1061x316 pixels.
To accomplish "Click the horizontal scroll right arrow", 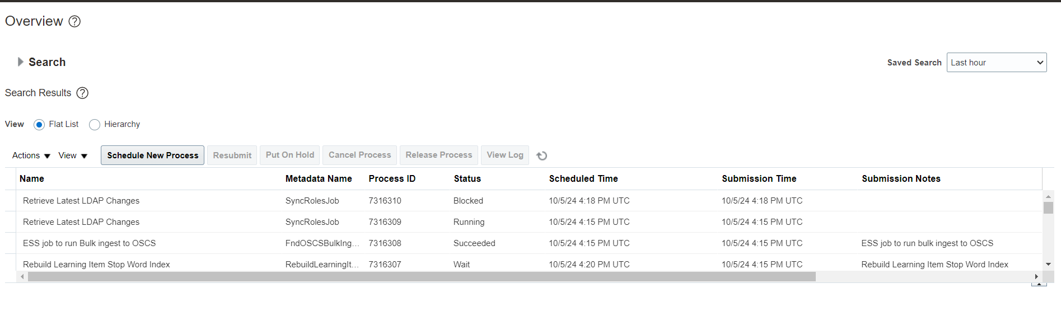I will (1036, 276).
